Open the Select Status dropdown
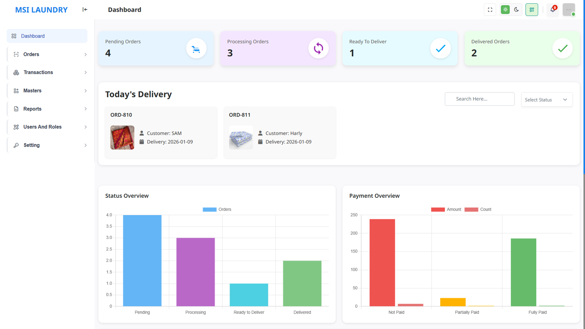Viewport: 585px width, 329px height. 547,99
